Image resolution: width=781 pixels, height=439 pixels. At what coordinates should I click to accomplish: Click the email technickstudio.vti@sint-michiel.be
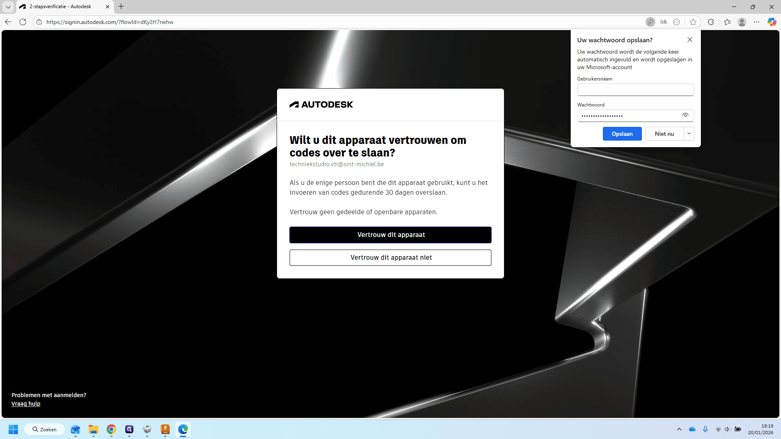[337, 164]
